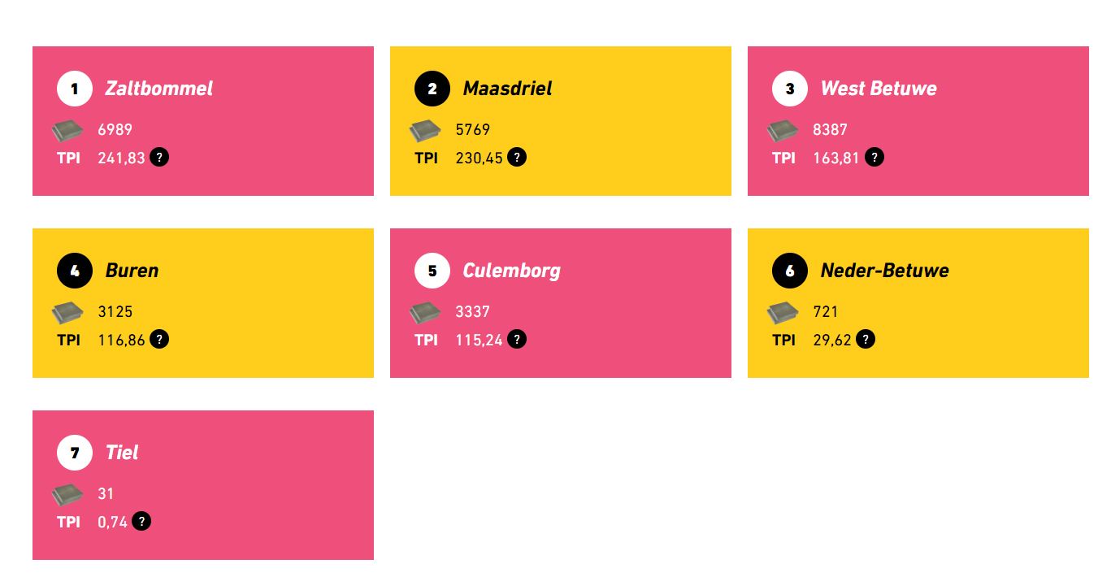Click the tile icon in West Betuwe card
Image resolution: width=1111 pixels, height=577 pixels.
point(783,131)
